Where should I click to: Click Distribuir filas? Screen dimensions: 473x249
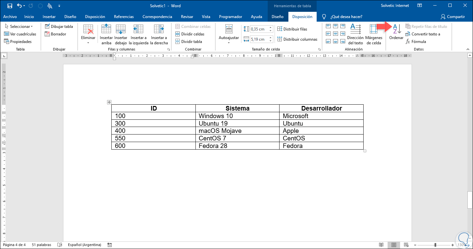[x=292, y=29]
